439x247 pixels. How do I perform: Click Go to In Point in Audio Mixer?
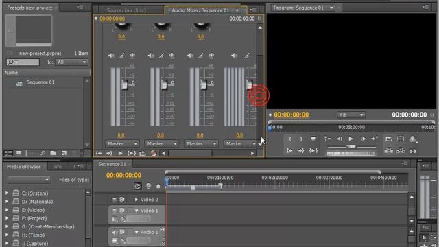pyautogui.click(x=99, y=153)
